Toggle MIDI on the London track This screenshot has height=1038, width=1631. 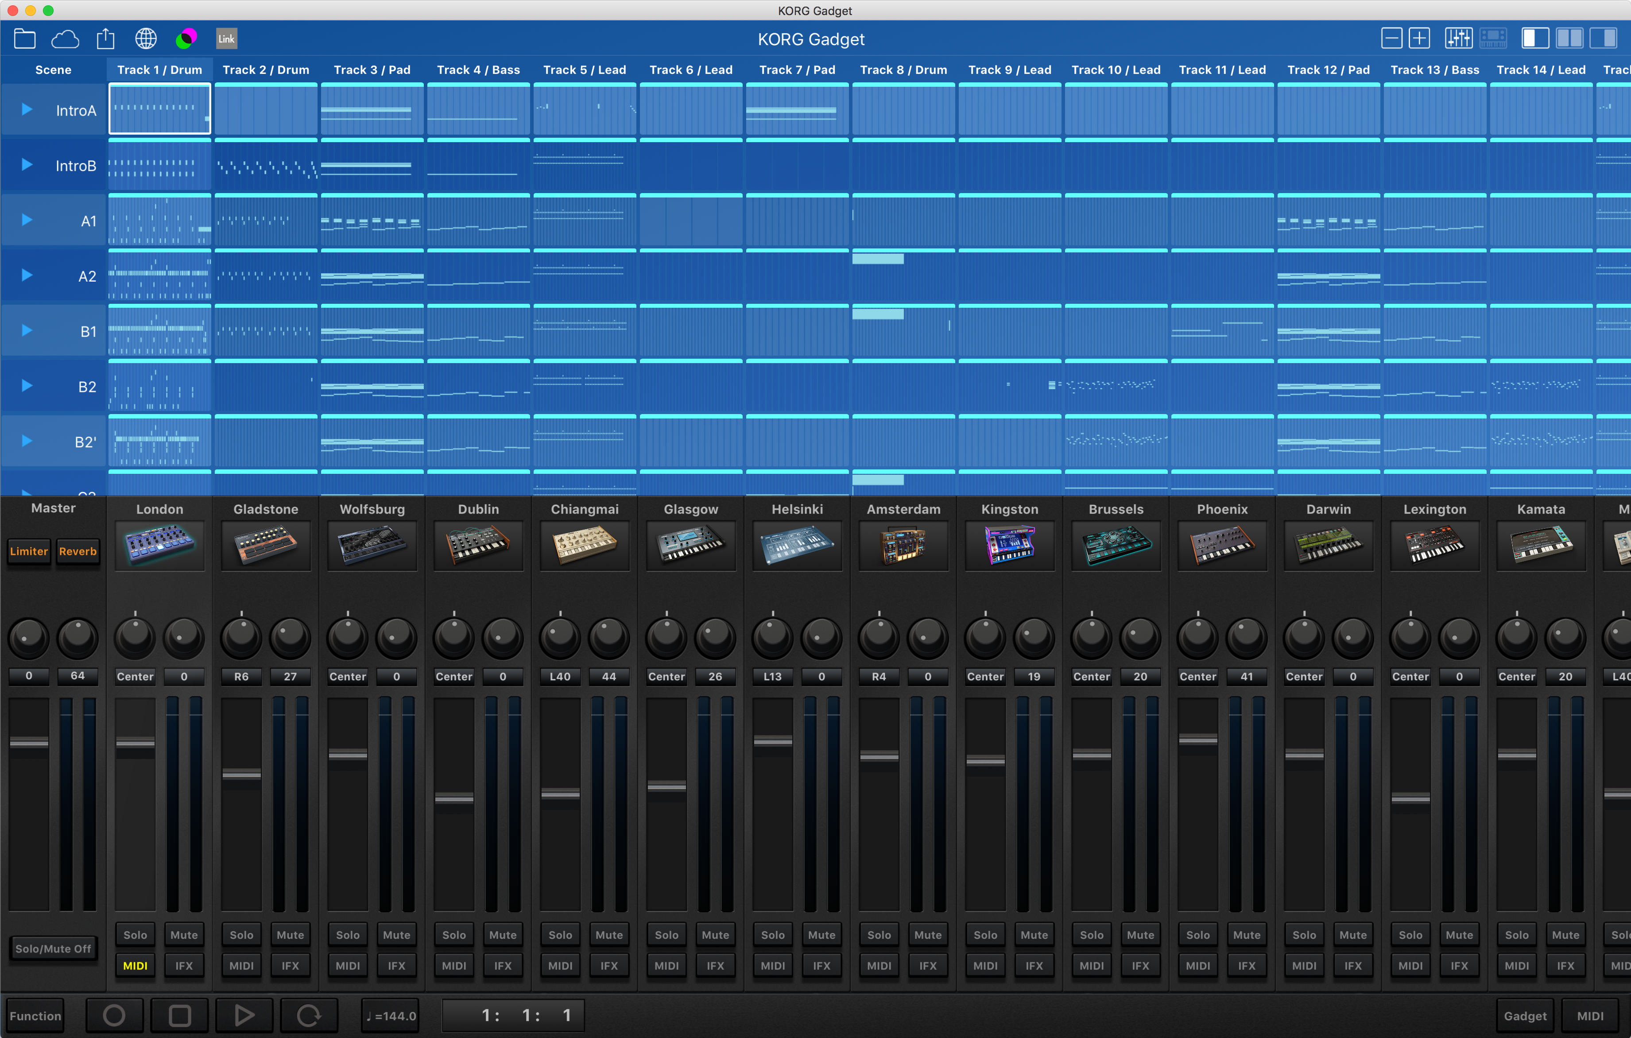136,965
